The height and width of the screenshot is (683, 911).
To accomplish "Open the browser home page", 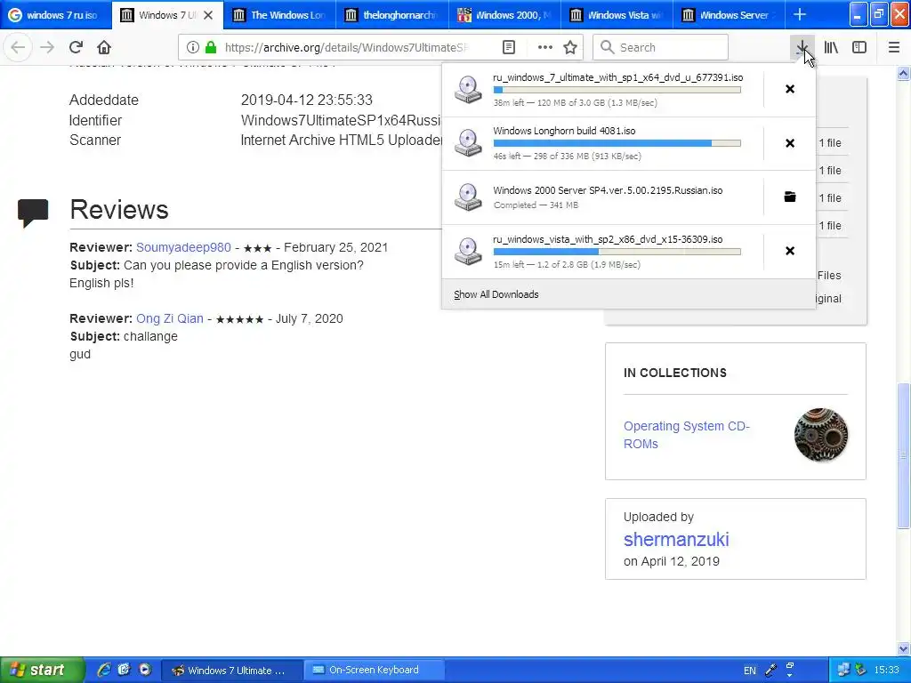I will [104, 47].
